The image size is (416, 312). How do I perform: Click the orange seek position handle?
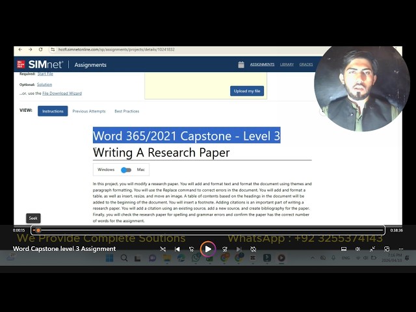(x=38, y=230)
